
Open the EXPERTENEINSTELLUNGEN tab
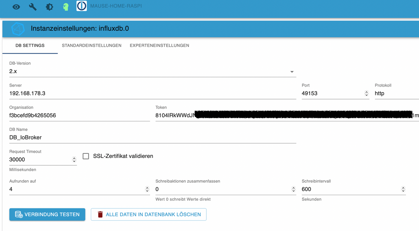click(160, 46)
